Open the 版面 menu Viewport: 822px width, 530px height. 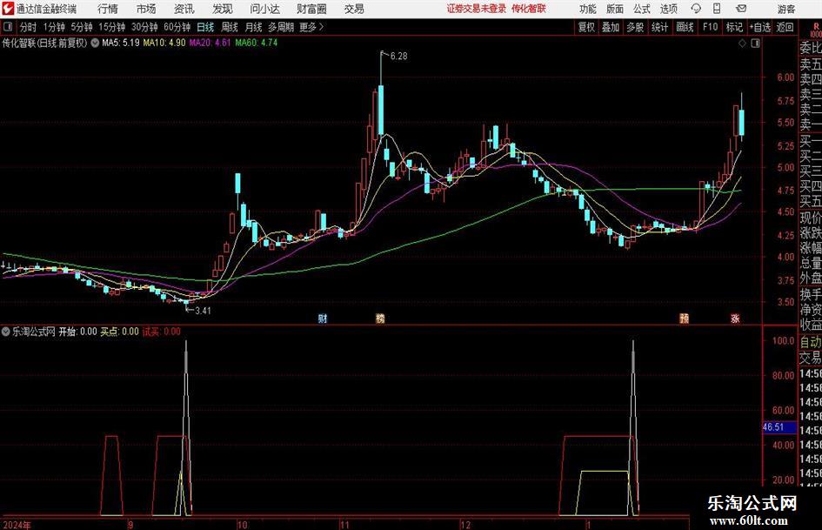[615, 9]
